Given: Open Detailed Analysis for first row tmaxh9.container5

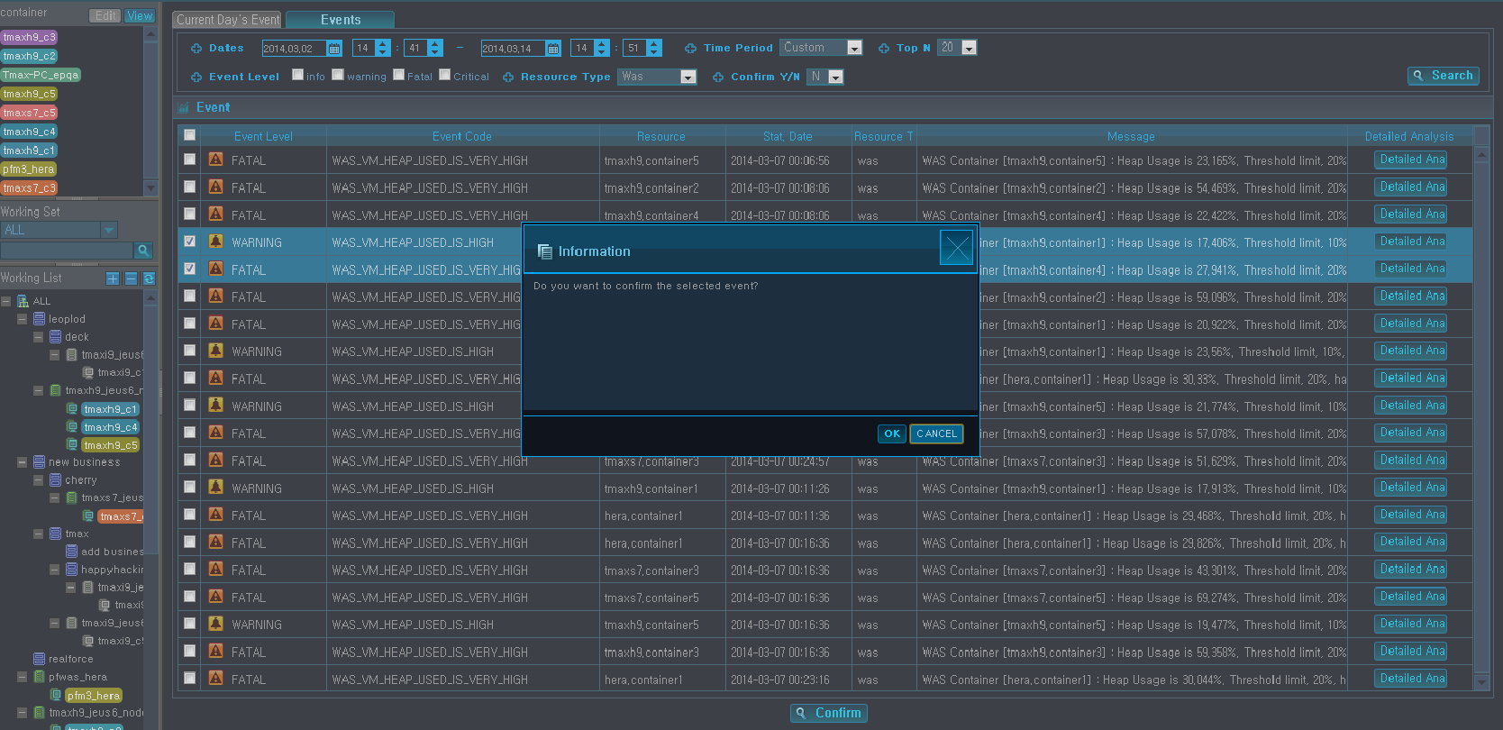Looking at the screenshot, I should point(1411,160).
